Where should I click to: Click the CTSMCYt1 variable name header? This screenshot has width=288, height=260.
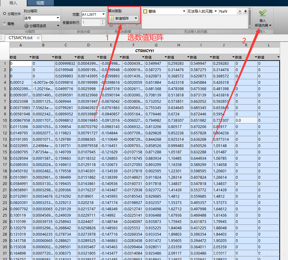coord(145,51)
